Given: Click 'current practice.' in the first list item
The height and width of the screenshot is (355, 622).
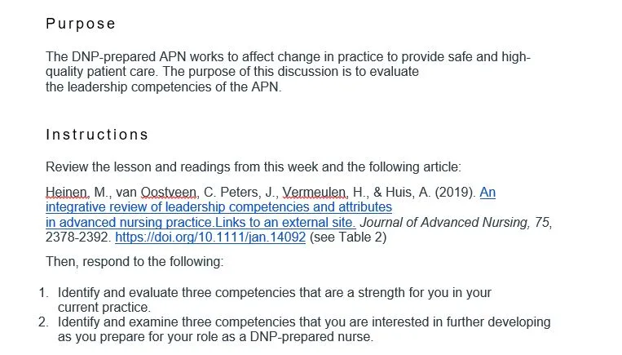Looking at the screenshot, I should pos(104,307).
